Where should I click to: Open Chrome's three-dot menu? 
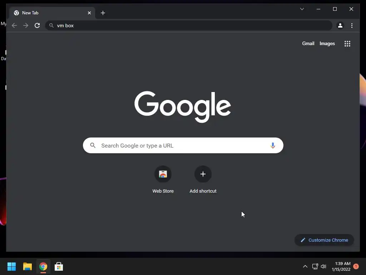tap(352, 25)
